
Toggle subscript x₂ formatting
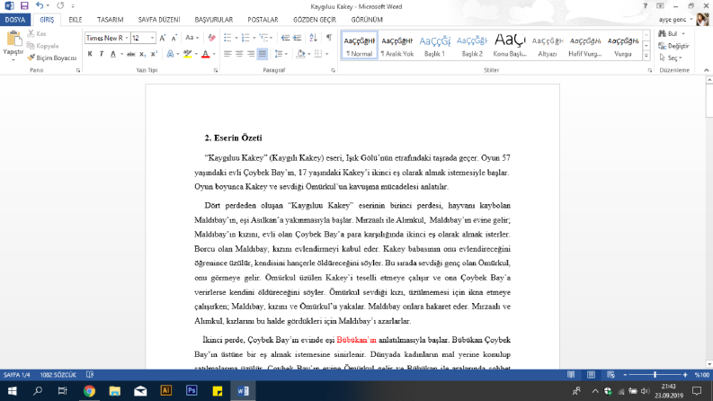pos(142,54)
